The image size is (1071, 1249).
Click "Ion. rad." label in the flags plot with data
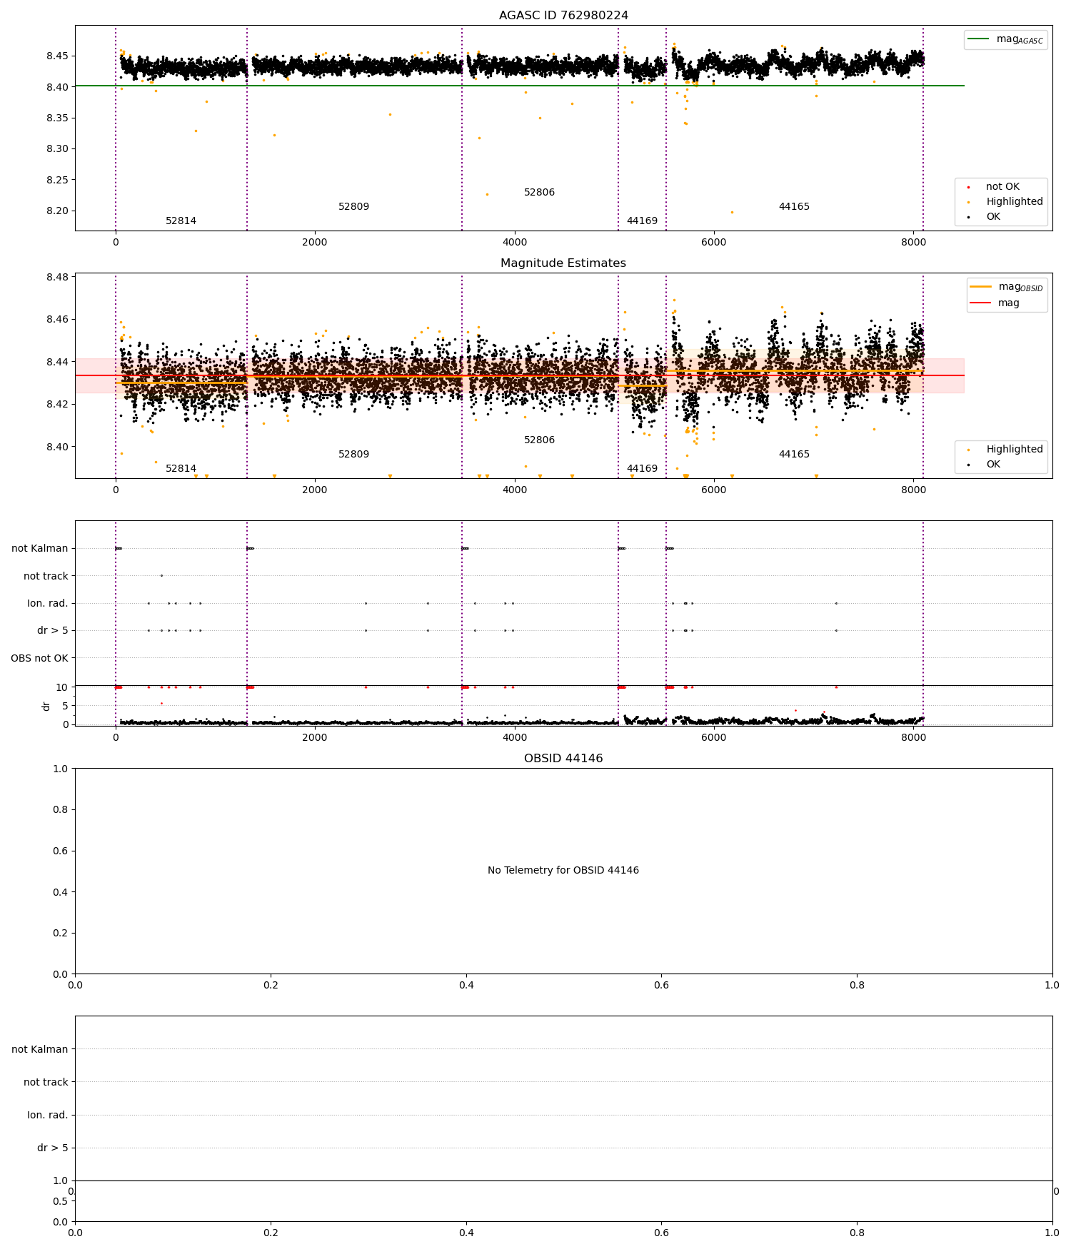(x=48, y=604)
